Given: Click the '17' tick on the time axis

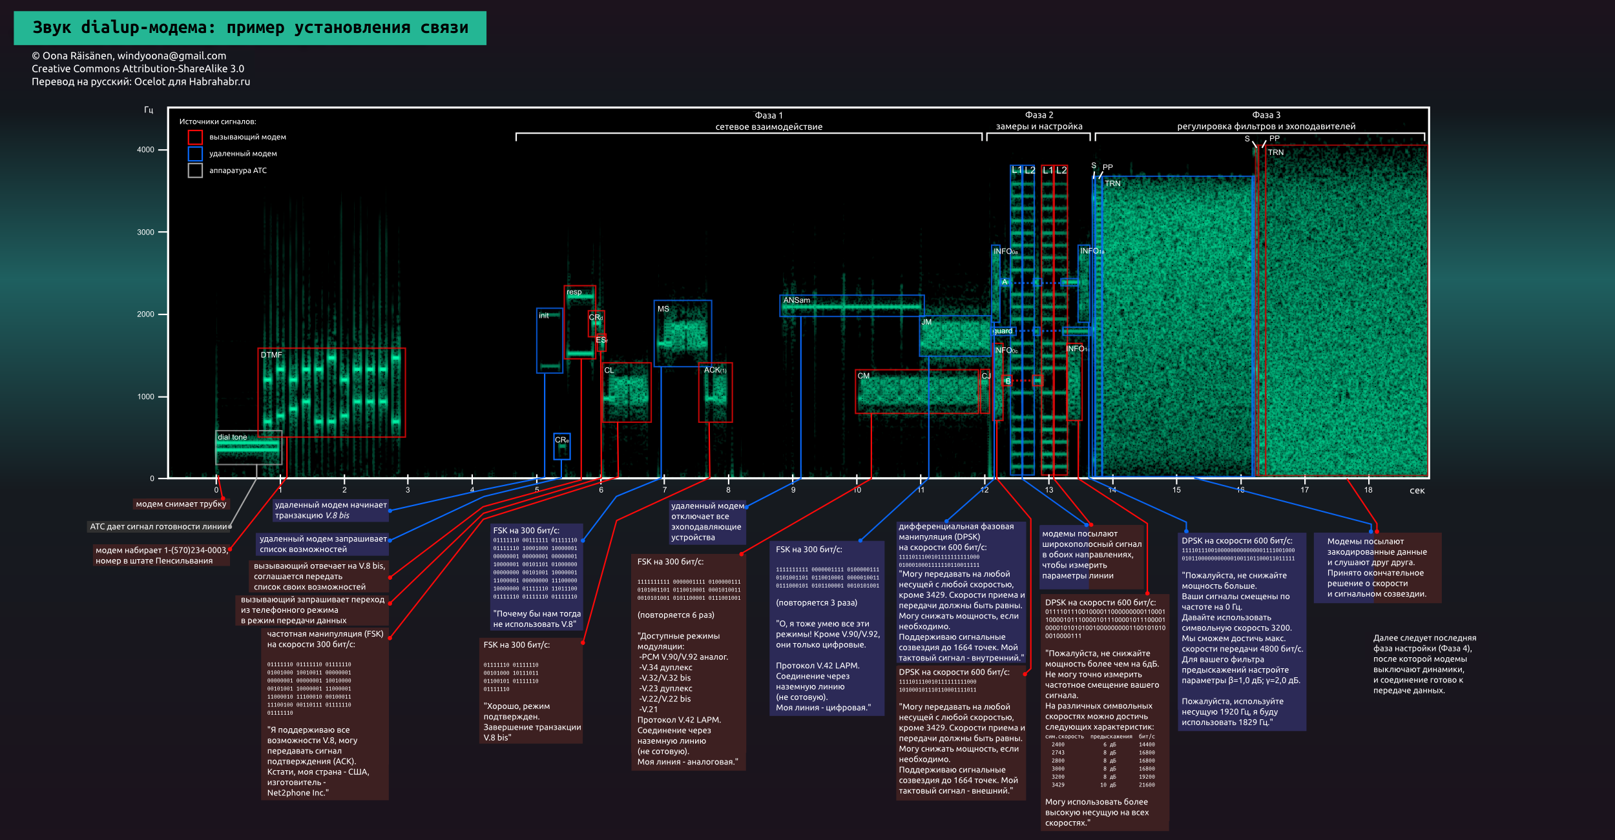Looking at the screenshot, I should point(1304,490).
